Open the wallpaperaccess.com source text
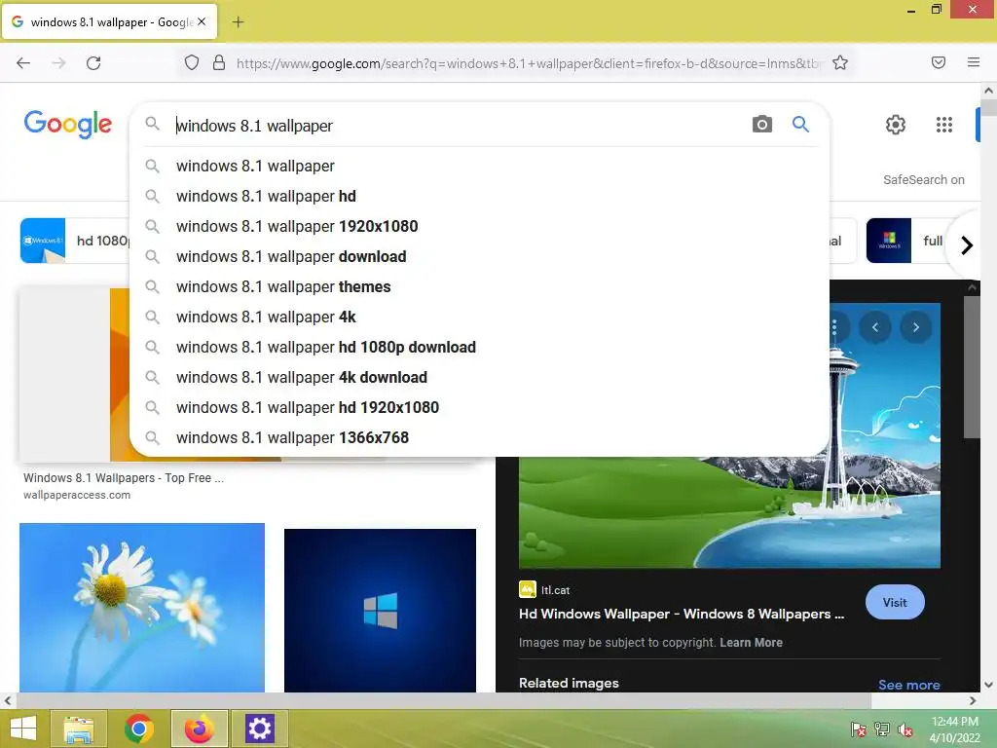This screenshot has height=748, width=997. (77, 495)
